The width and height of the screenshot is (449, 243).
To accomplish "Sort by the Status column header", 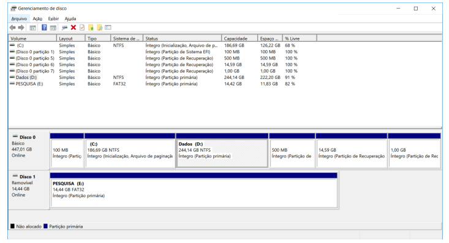I will coord(182,39).
